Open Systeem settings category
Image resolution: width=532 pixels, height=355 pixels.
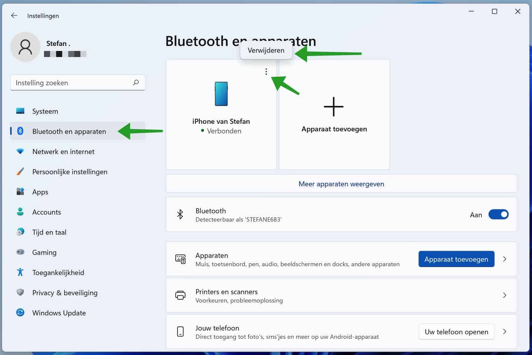[78, 111]
